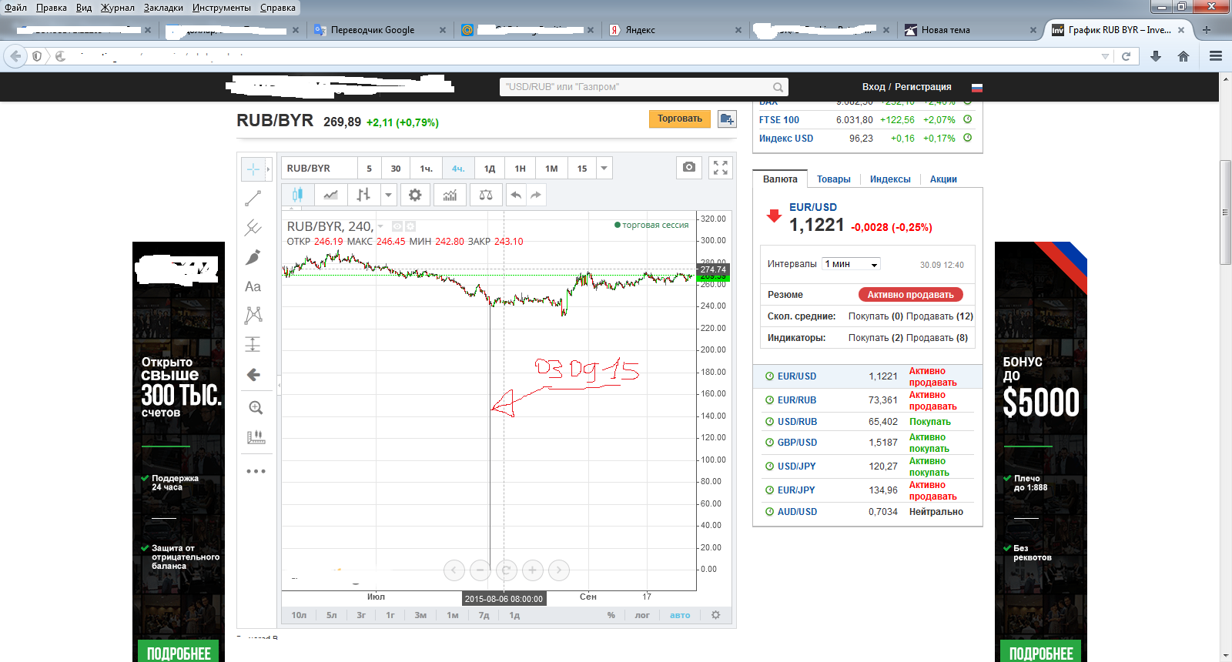Toggle logarithmic scale 'лог'
This screenshot has height=662, width=1232.
[642, 615]
